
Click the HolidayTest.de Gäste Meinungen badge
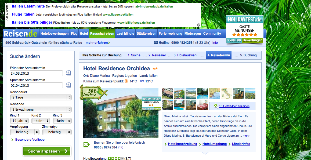tap(244, 30)
